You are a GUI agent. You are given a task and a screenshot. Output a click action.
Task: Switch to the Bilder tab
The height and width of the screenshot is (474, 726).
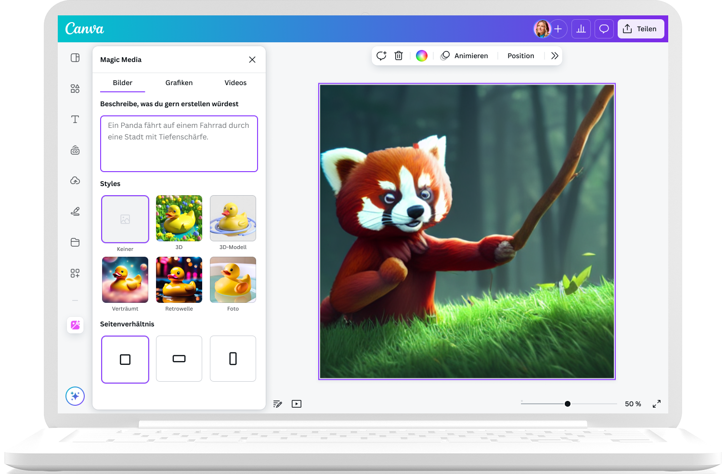point(123,83)
